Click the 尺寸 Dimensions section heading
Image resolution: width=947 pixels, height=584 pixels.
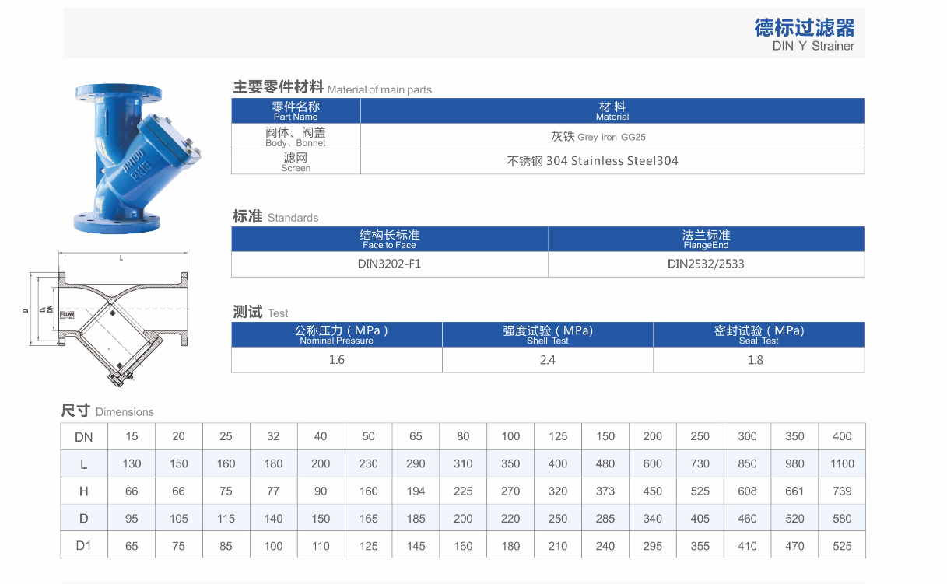tap(107, 411)
